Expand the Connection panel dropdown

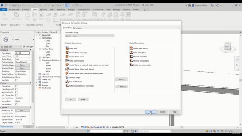coord(16,25)
